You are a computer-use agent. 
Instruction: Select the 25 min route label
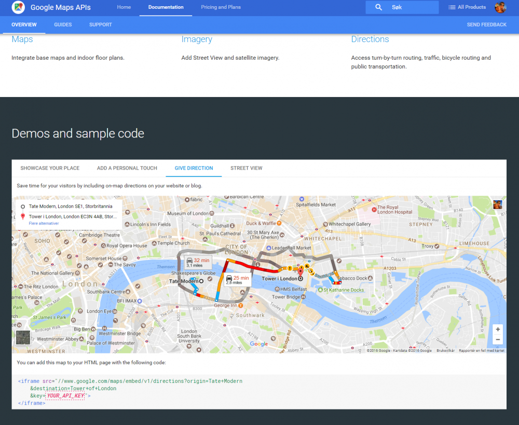237,280
